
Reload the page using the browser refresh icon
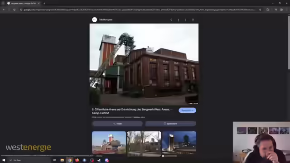point(14,10)
